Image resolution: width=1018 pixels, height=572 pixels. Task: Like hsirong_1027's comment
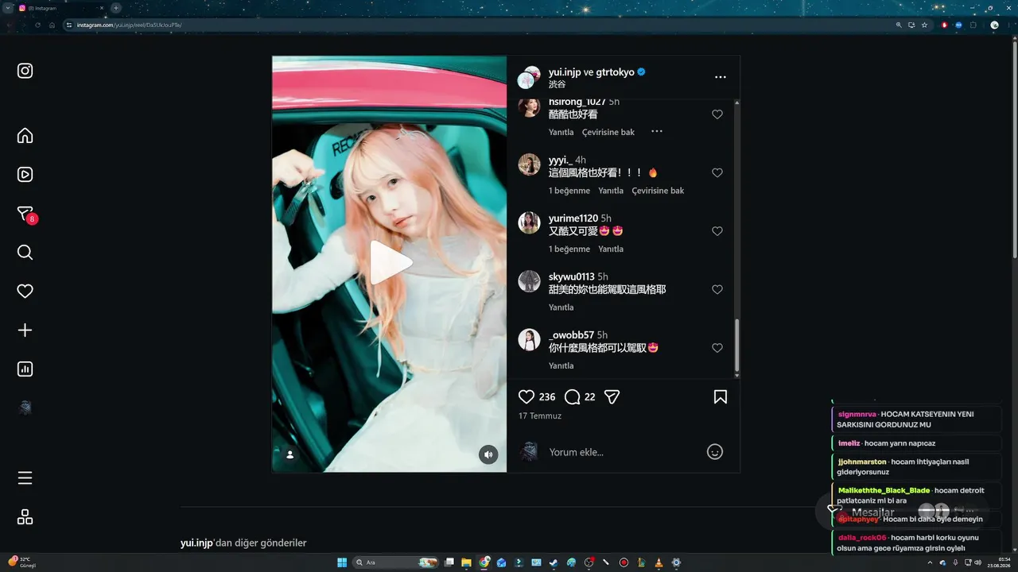[717, 114]
